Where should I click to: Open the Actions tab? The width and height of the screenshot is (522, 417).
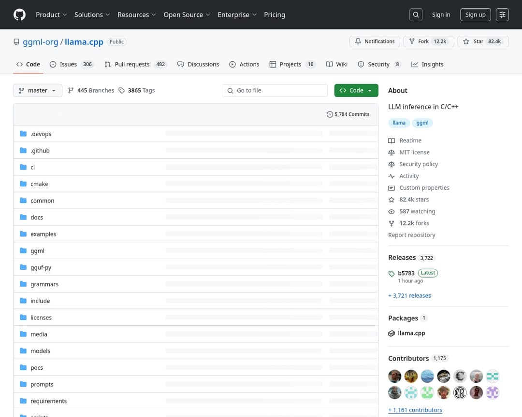pyautogui.click(x=244, y=64)
